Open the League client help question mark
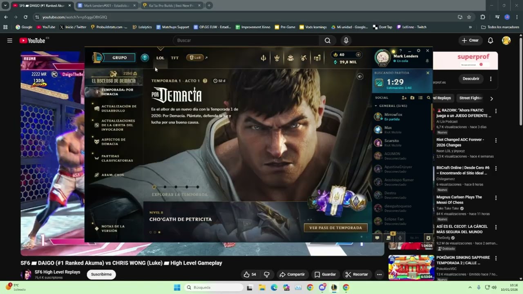 400,51
